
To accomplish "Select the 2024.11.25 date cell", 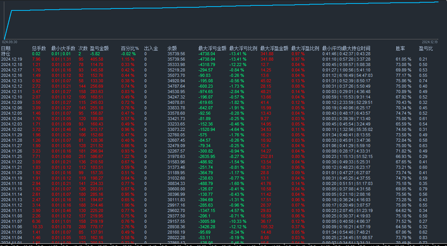I will [x=11, y=156].
